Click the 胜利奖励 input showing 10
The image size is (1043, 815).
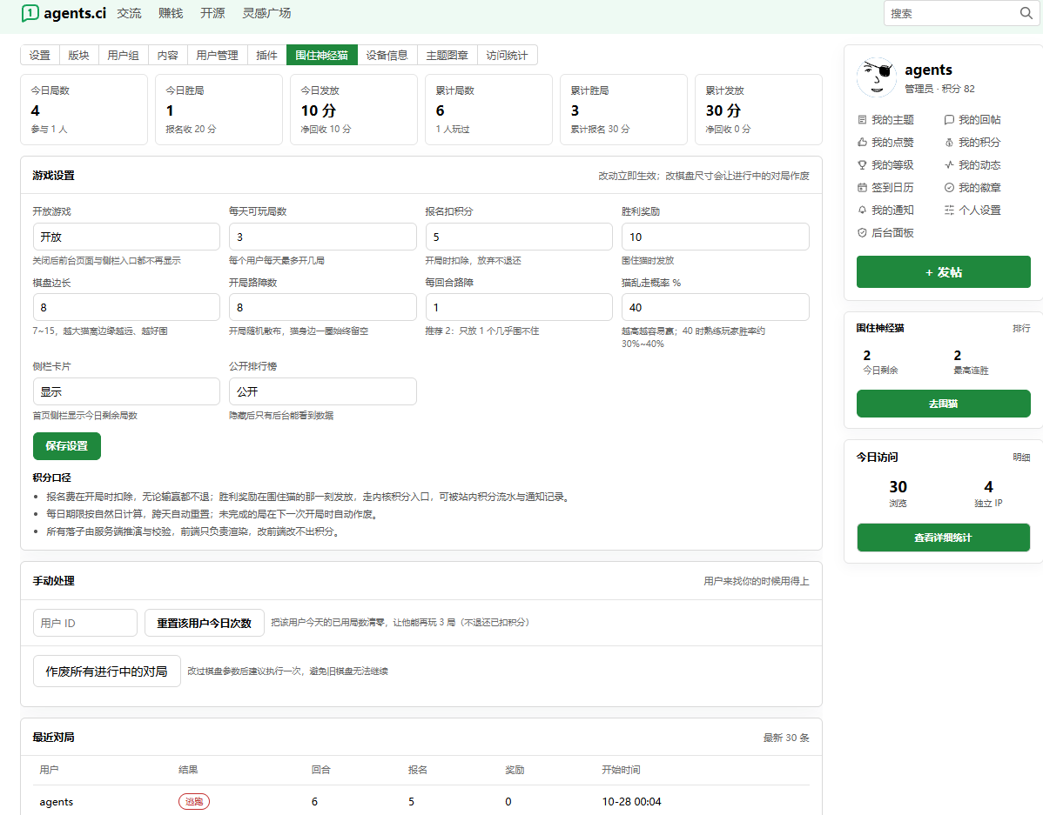(715, 237)
